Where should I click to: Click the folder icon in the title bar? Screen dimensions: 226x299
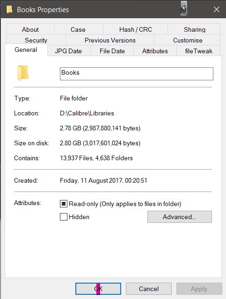pyautogui.click(x=9, y=9)
